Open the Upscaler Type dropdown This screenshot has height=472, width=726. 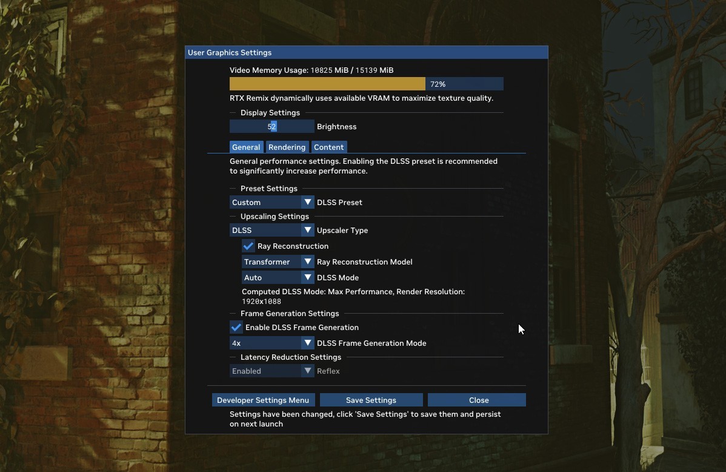point(271,230)
